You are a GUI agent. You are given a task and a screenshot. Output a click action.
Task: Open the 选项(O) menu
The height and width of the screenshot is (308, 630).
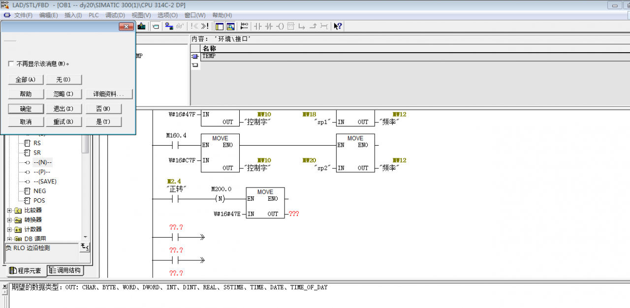pyautogui.click(x=167, y=15)
